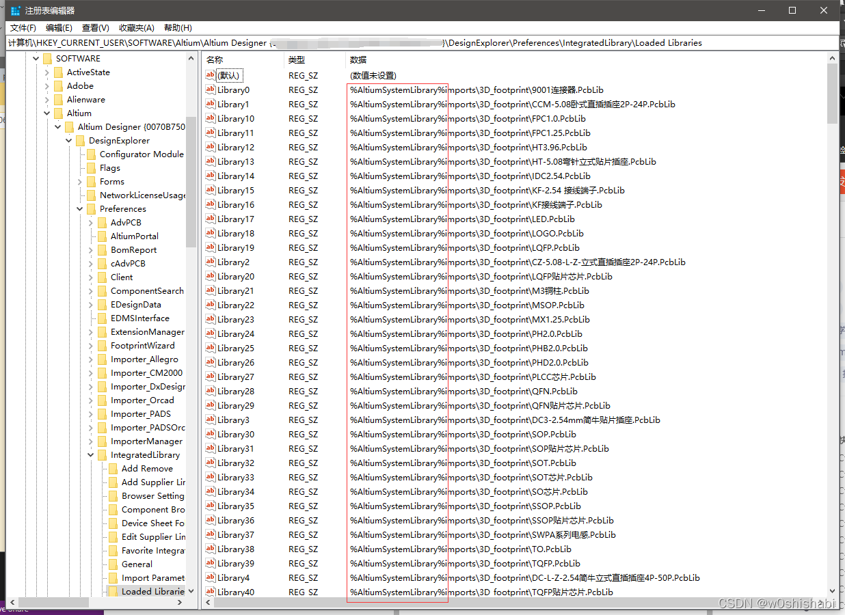The height and width of the screenshot is (615, 845).
Task: Collapse the SOFTWARE tree node
Action: 36,58
